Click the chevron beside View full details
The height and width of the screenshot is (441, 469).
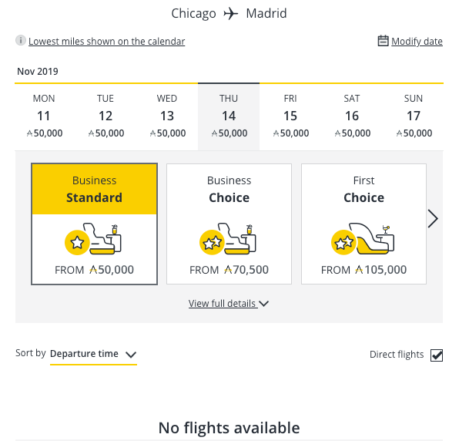pyautogui.click(x=264, y=304)
